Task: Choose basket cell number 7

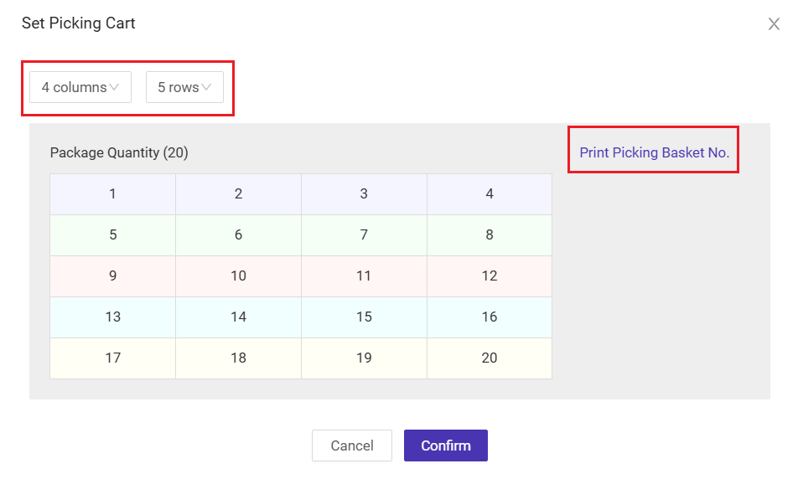Action: point(364,235)
